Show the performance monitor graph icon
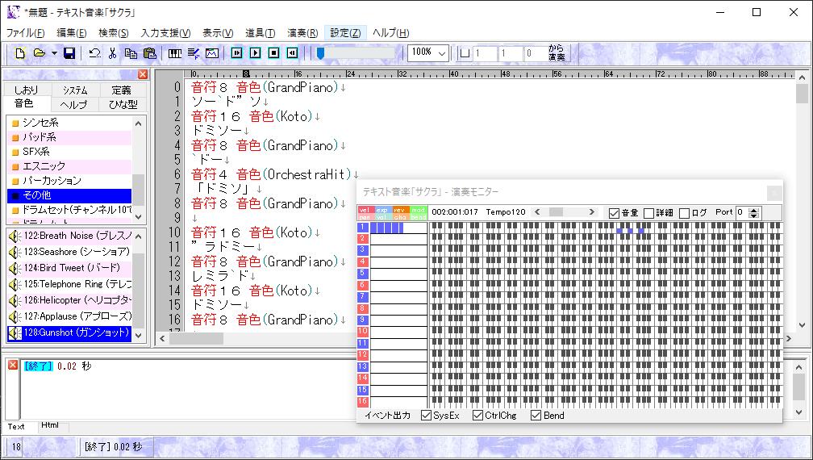Viewport: 813px width, 460px height. [212, 53]
